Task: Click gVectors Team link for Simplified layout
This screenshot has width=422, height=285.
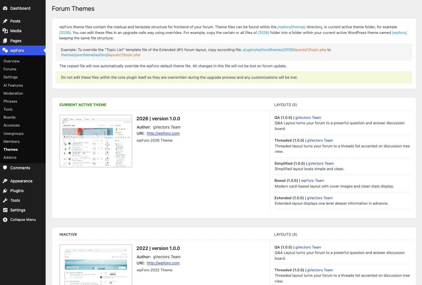Action: pyautogui.click(x=321, y=164)
